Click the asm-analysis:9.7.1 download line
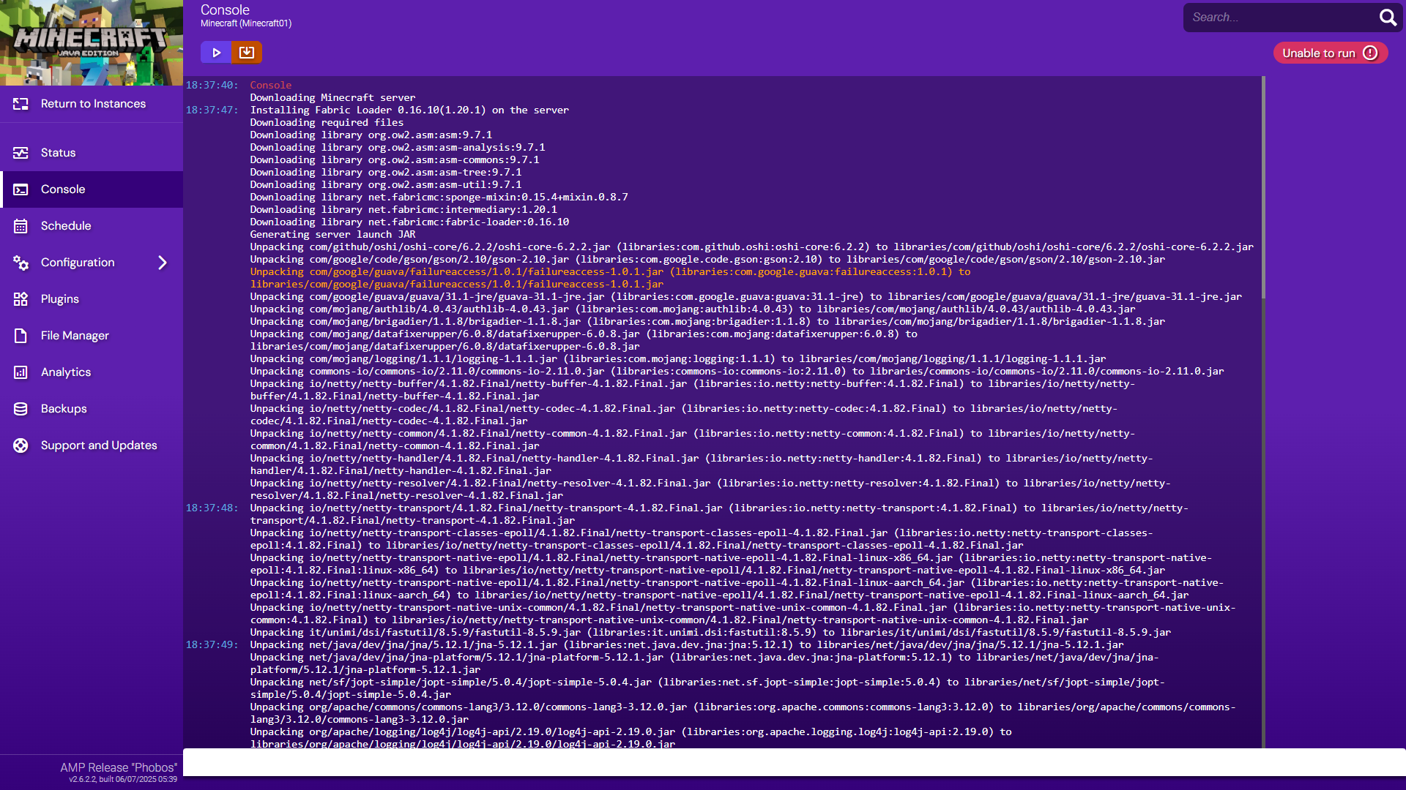Viewport: 1406px width, 790px height. pos(398,147)
